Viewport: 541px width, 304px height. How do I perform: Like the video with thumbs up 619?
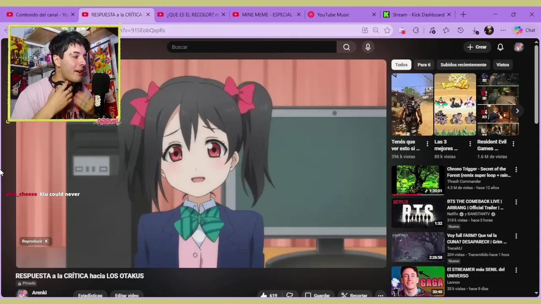[x=269, y=296]
